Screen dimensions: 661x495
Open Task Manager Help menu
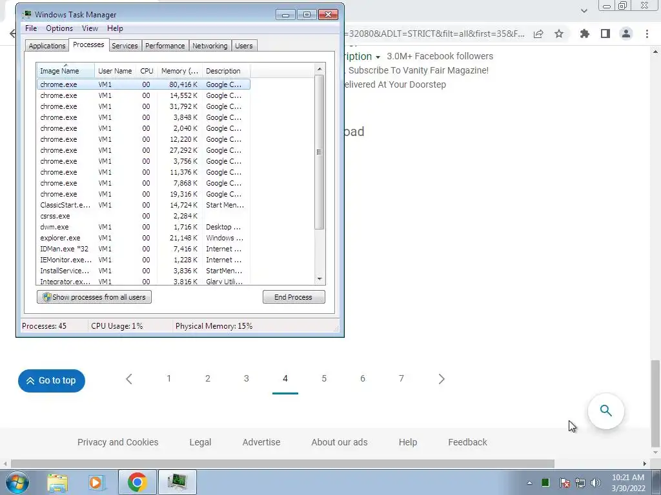pyautogui.click(x=115, y=28)
